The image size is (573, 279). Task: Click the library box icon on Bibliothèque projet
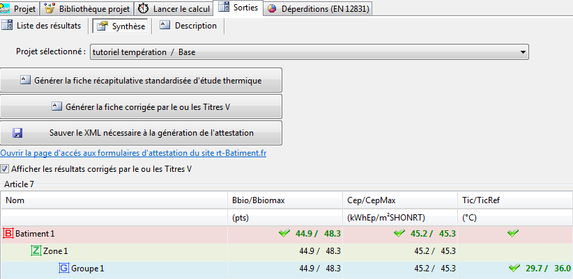(x=49, y=8)
